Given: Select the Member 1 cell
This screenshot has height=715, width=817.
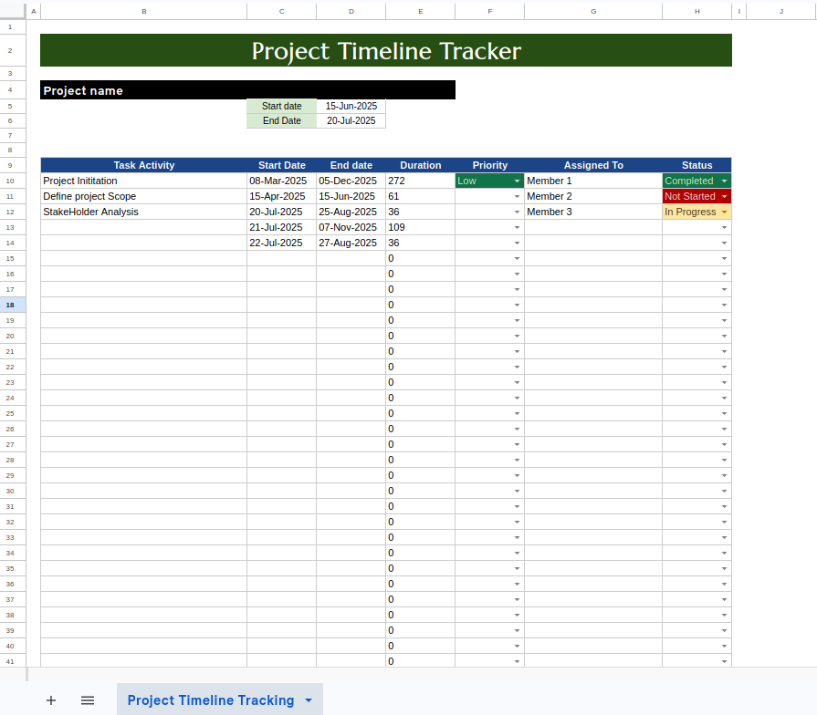Looking at the screenshot, I should pos(593,181).
